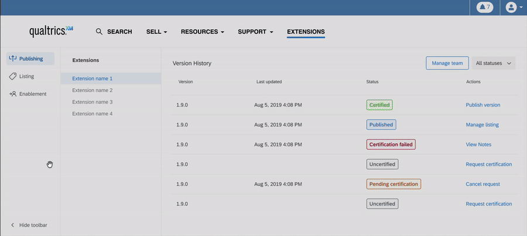Click SEARCH in the navigation bar

119,32
